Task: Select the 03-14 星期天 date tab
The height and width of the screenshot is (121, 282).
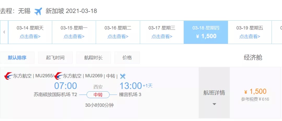Action: tap(30, 32)
